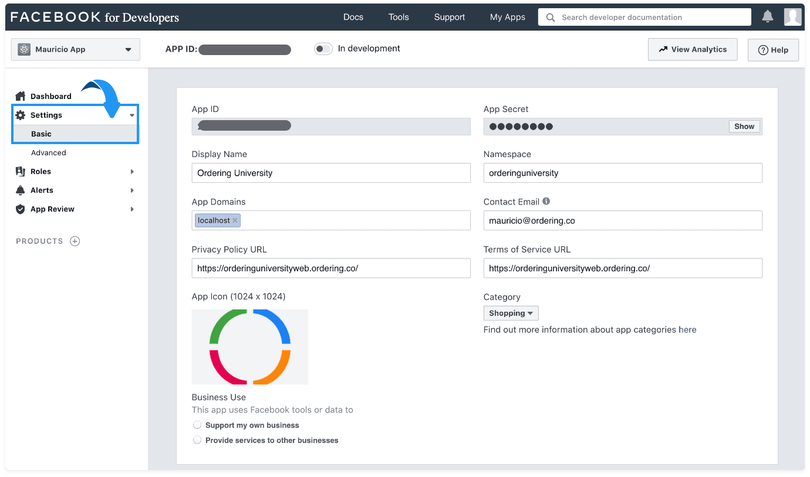This screenshot has width=810, height=477.
Task: Click the Namespace field
Action: pyautogui.click(x=623, y=173)
